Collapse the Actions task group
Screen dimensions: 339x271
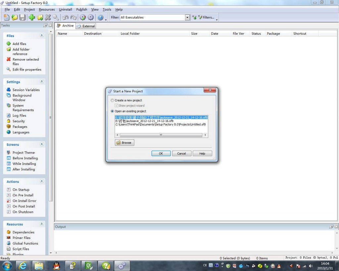tap(42, 181)
